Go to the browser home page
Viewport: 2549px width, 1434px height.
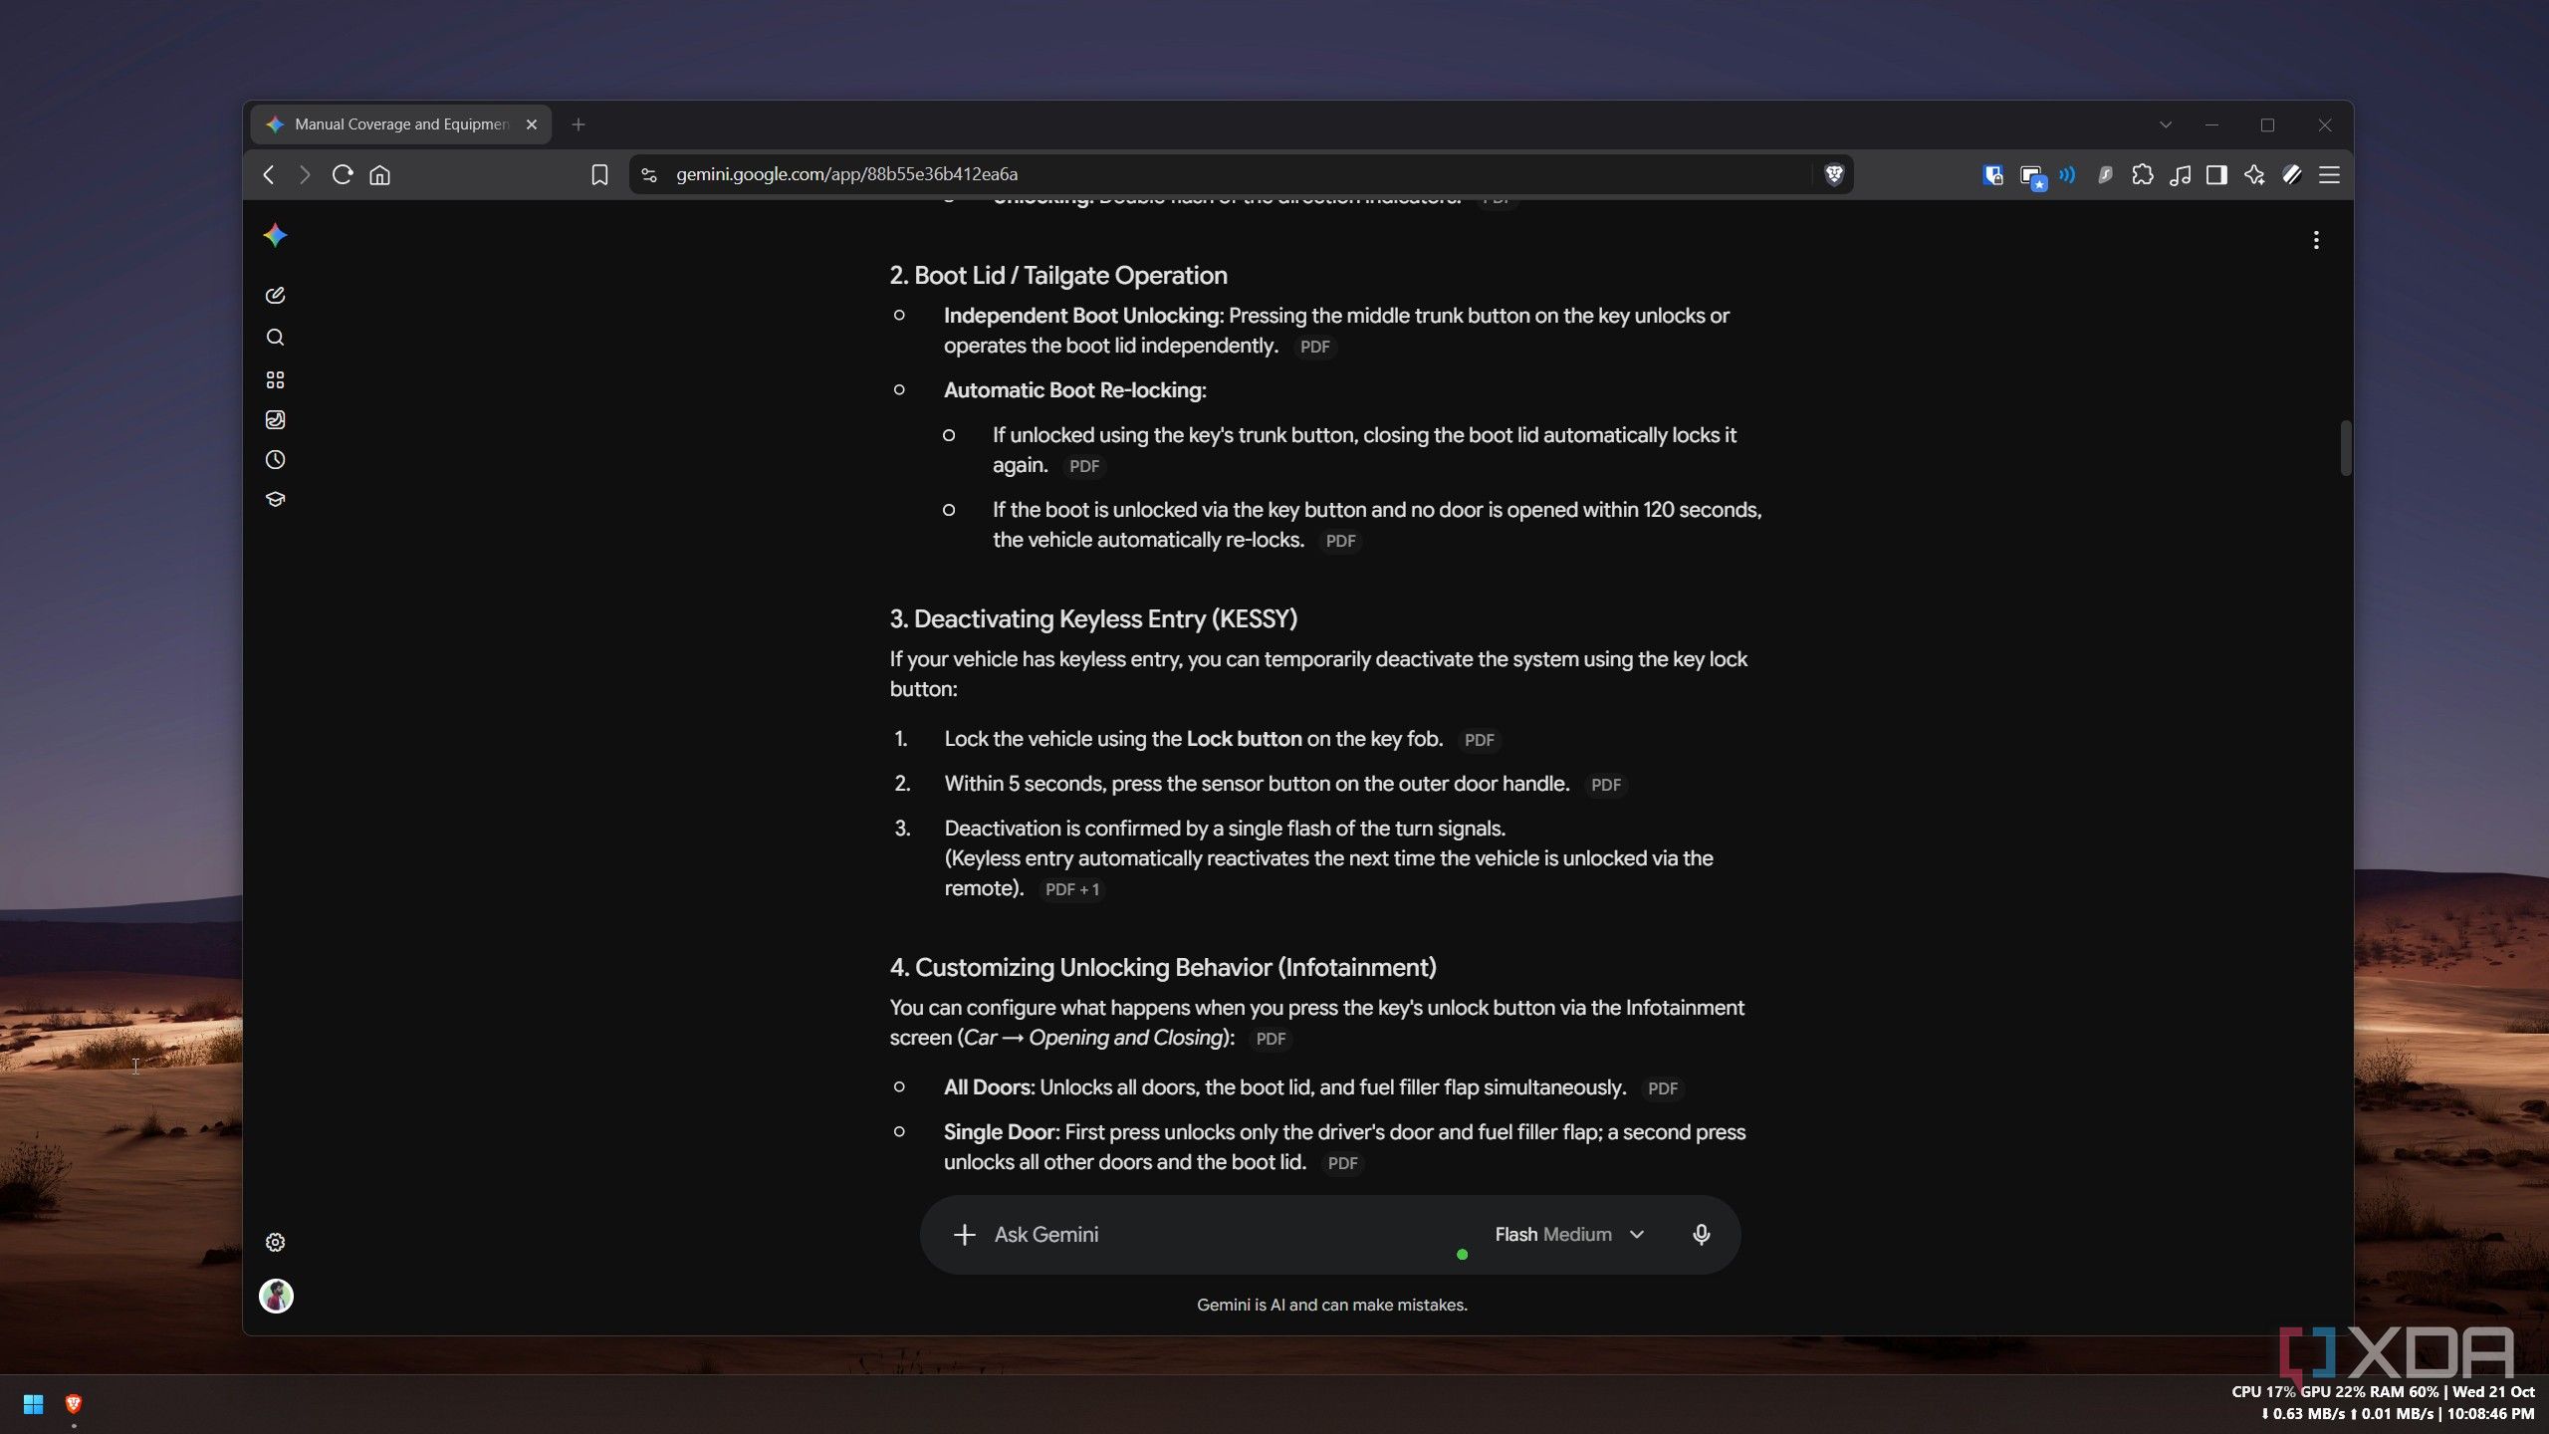point(379,175)
